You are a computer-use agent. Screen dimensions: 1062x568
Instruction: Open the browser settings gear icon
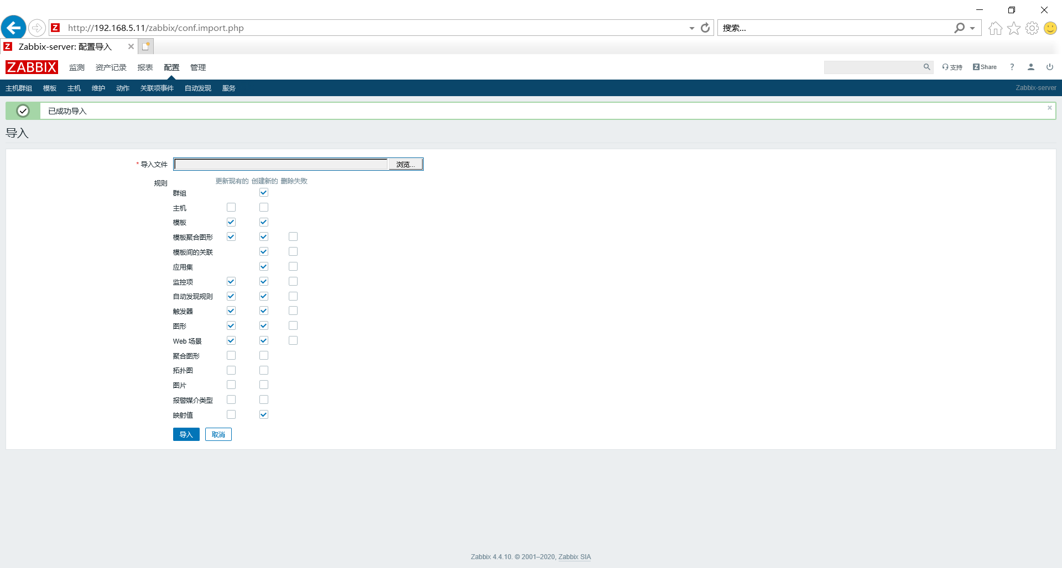pos(1032,28)
